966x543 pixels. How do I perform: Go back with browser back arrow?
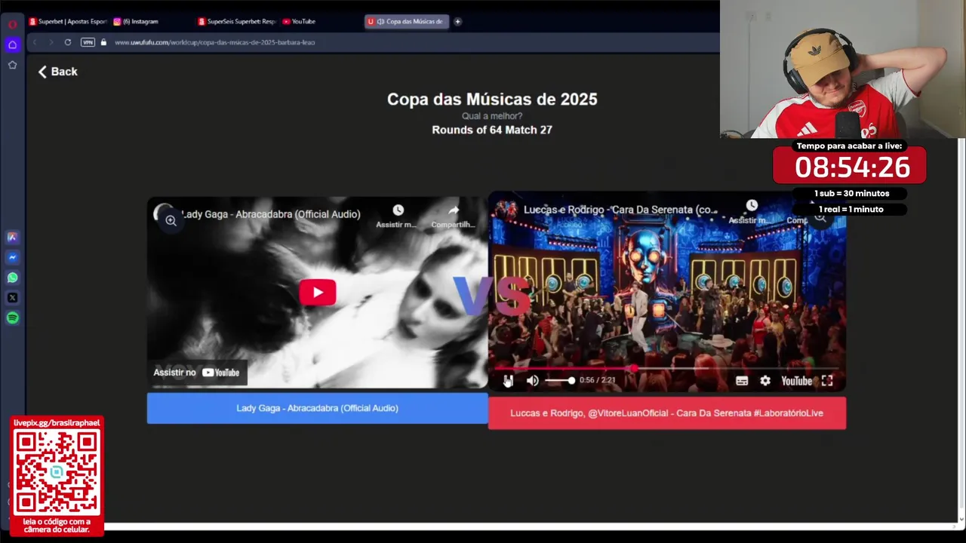click(35, 42)
